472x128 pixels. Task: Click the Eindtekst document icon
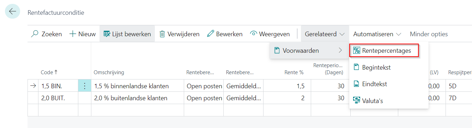(x=356, y=84)
